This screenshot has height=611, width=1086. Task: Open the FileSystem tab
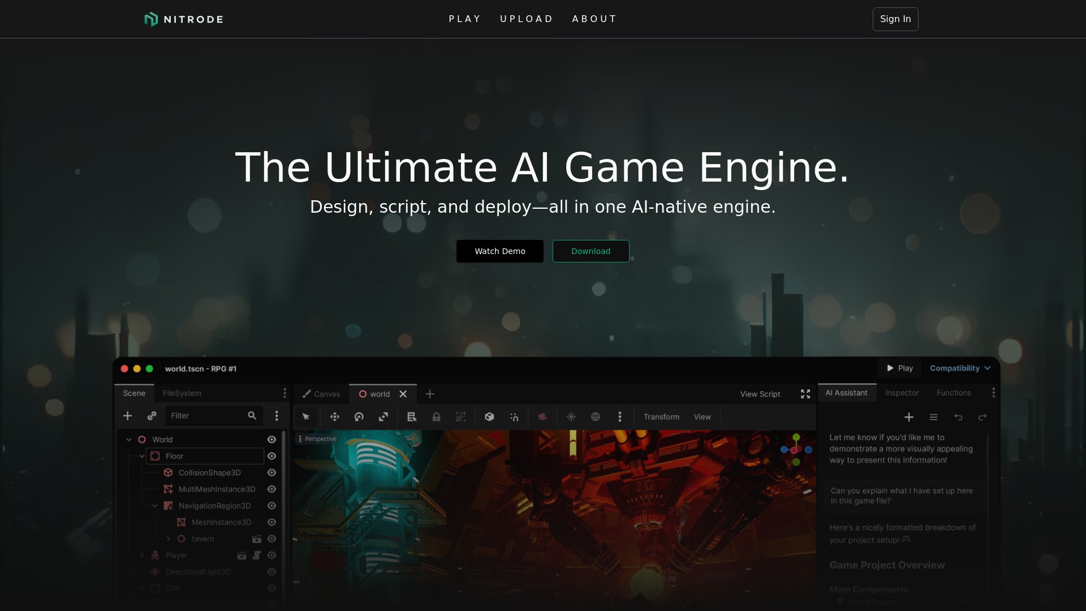pos(182,393)
